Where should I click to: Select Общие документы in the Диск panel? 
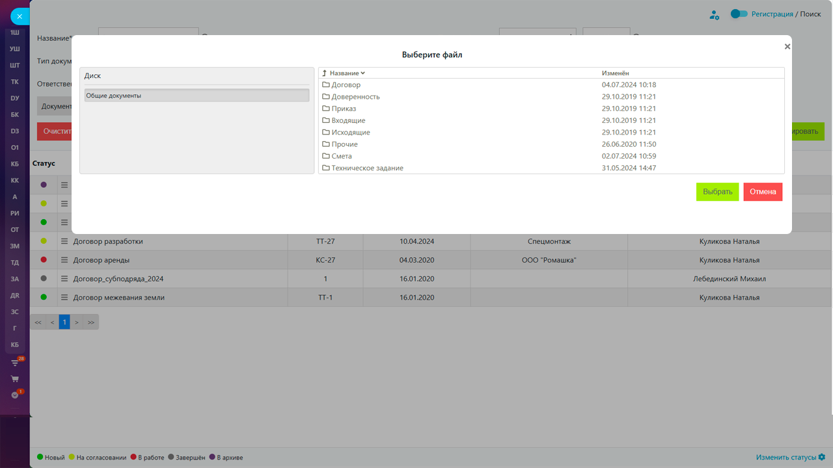tap(197, 96)
